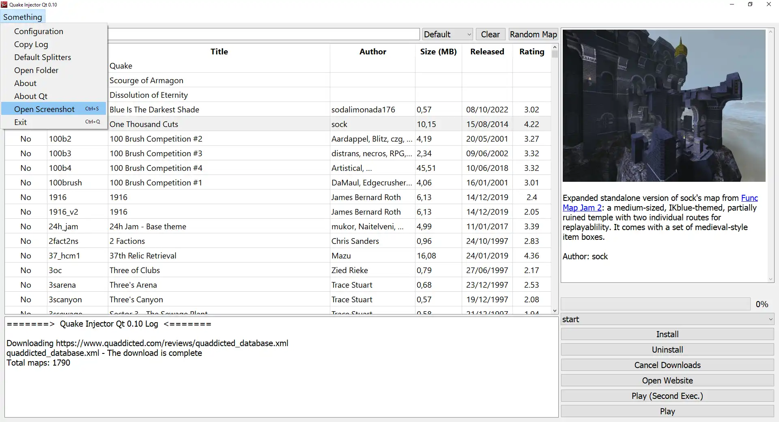Screen dimensions: 779x422
Task: Sort by Released column header
Action: [487, 52]
